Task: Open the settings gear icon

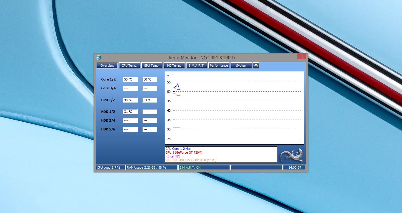Action: pos(256,65)
